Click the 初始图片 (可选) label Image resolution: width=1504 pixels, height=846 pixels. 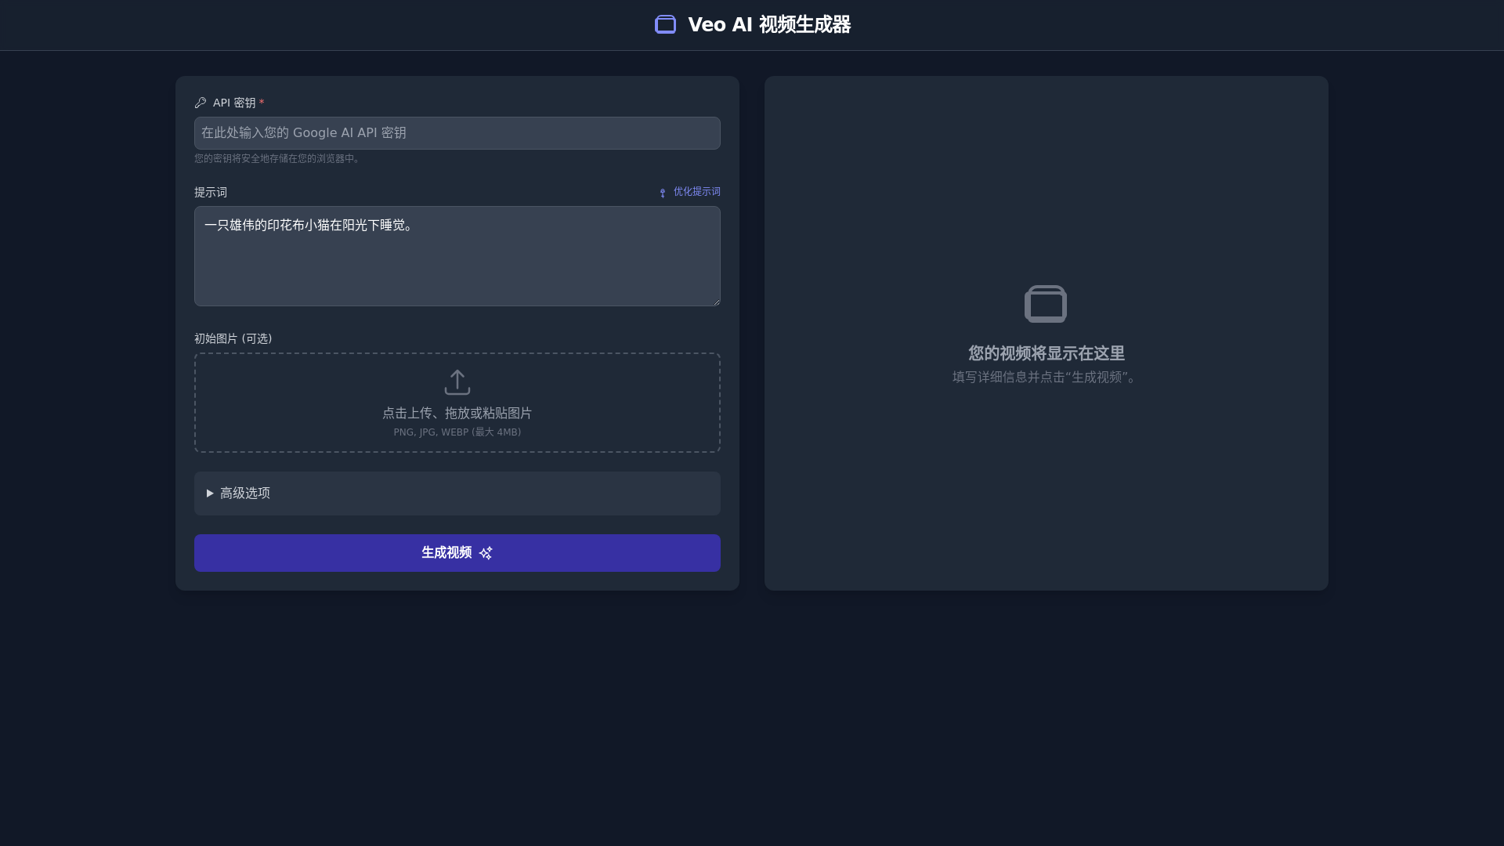point(233,339)
